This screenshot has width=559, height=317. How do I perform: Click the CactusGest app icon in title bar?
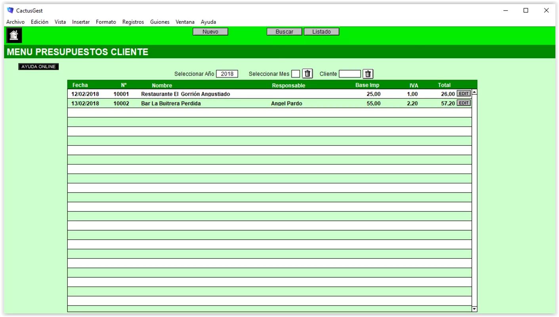(10, 10)
